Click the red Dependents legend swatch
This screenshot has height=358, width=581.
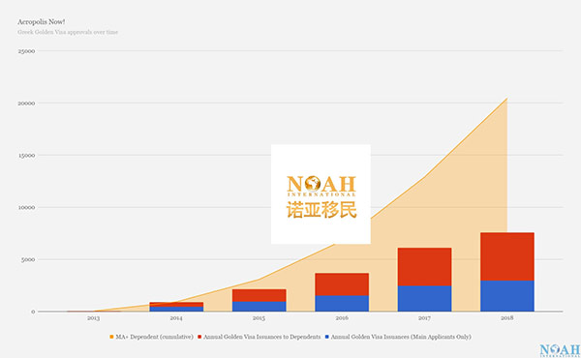coord(199,337)
